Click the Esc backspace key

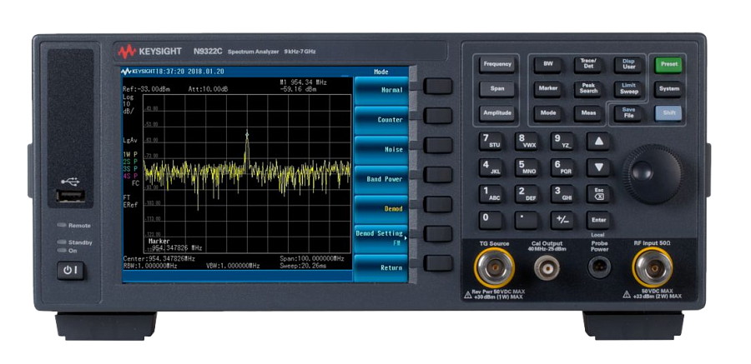click(598, 194)
